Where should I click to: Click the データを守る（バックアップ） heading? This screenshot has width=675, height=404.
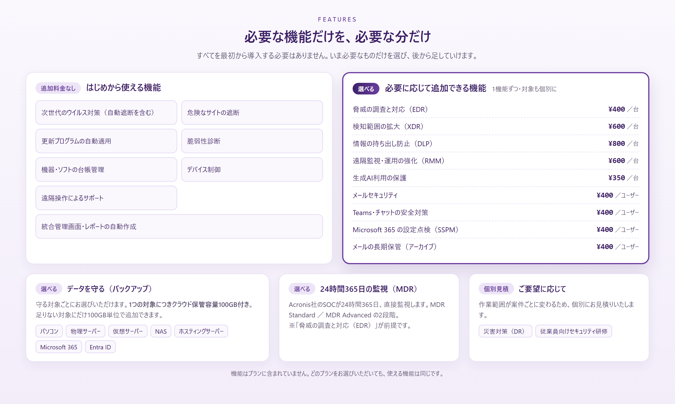point(111,289)
